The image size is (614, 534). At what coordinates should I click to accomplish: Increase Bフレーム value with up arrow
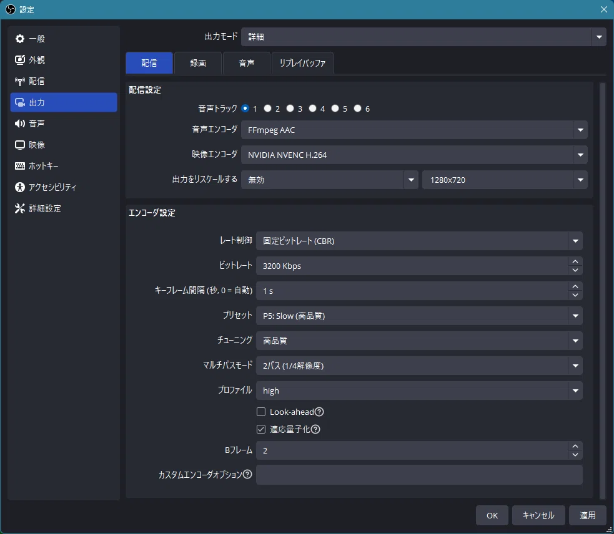[x=575, y=447]
